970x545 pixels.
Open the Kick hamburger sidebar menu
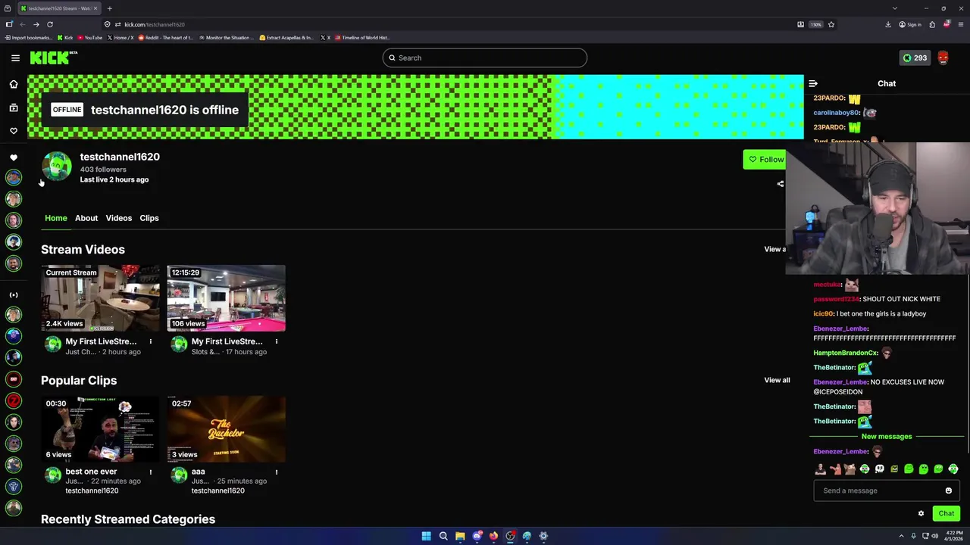tap(15, 58)
